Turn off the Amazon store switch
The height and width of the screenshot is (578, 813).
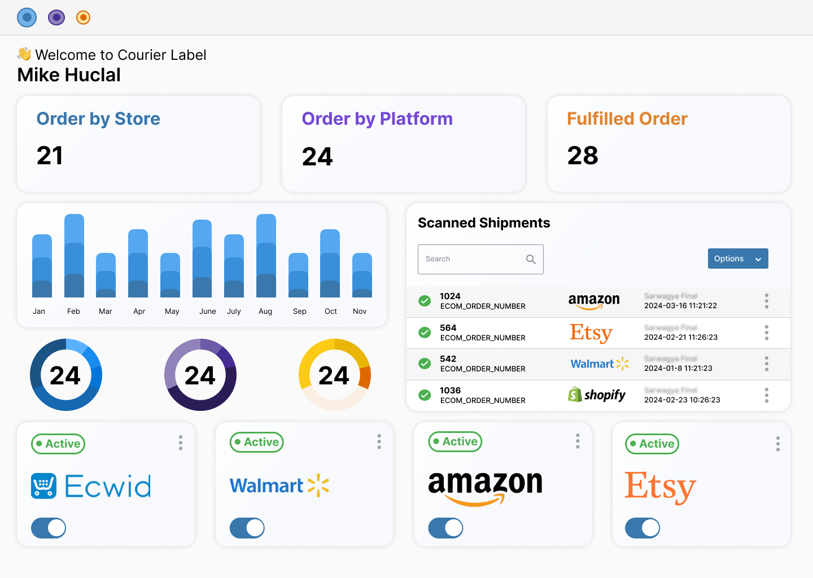coord(445,528)
